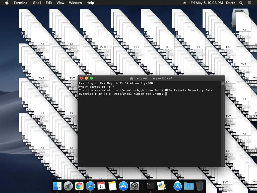Screen dimensions: 257x193
Task: Click the eject icon in menu bar
Action: coord(184,3)
